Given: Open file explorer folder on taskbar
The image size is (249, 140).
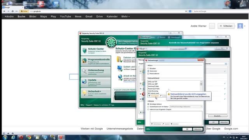Looking at the screenshot, I should pyautogui.click(x=37, y=137).
